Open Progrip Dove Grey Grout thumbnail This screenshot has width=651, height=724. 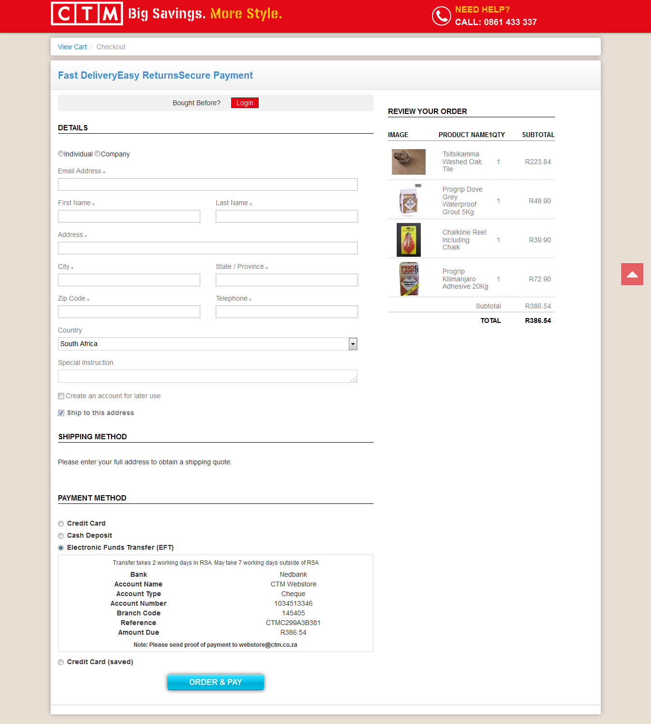409,201
